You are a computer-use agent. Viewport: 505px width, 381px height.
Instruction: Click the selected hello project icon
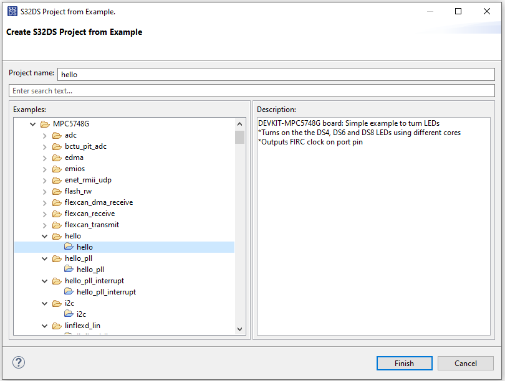[x=69, y=247]
